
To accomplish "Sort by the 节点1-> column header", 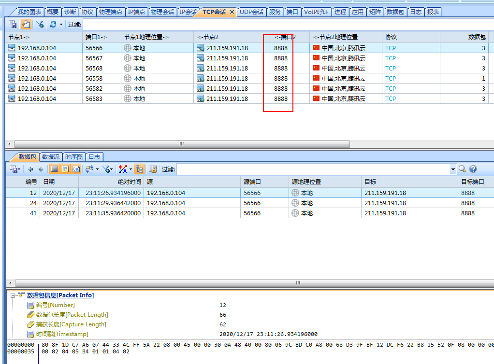I will point(44,37).
